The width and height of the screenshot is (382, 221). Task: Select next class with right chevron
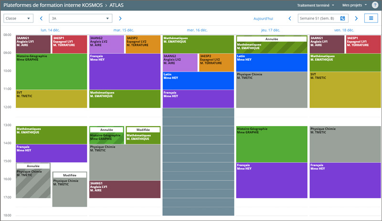pos(120,19)
